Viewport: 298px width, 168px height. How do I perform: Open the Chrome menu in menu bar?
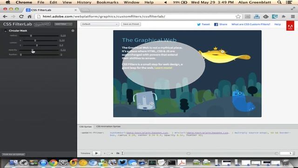coord(24,2)
